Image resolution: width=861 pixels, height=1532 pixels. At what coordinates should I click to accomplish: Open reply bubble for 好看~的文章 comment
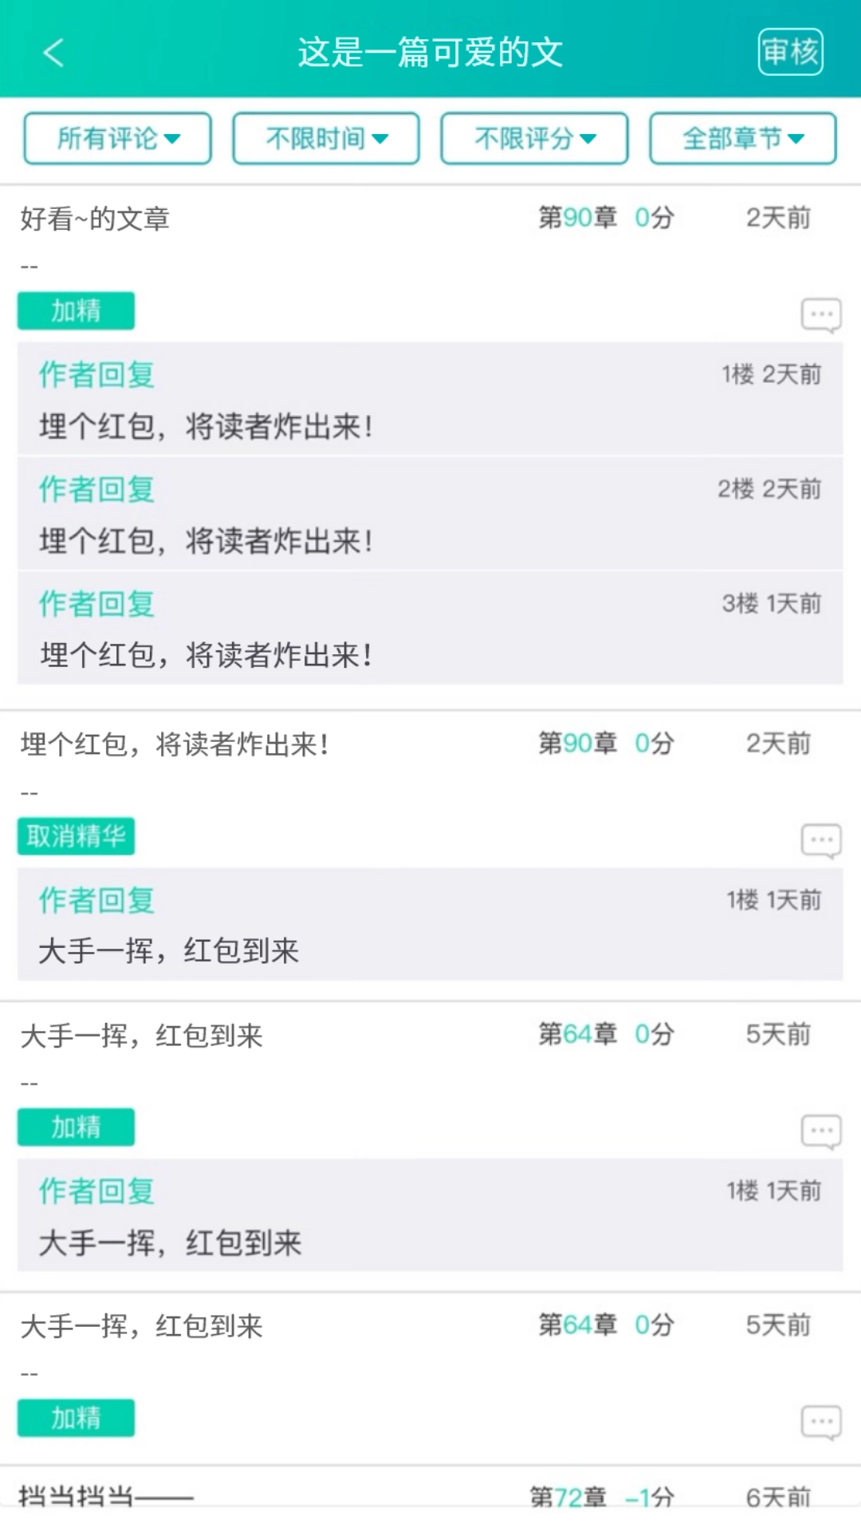[820, 314]
